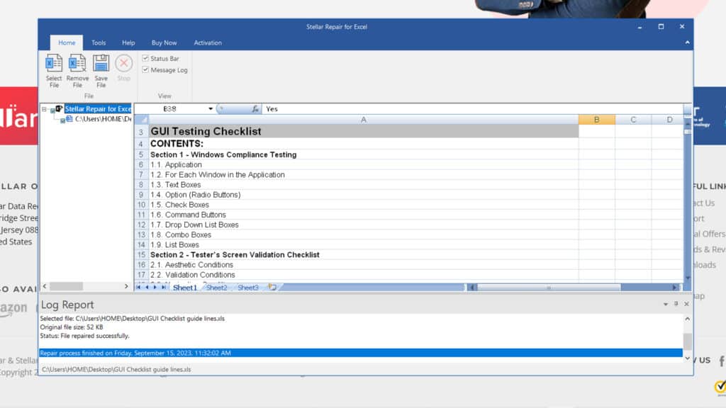Select Stellar Repair for Excel tree root

(x=98, y=108)
